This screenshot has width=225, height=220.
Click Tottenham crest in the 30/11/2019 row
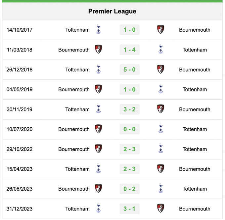click(x=99, y=109)
